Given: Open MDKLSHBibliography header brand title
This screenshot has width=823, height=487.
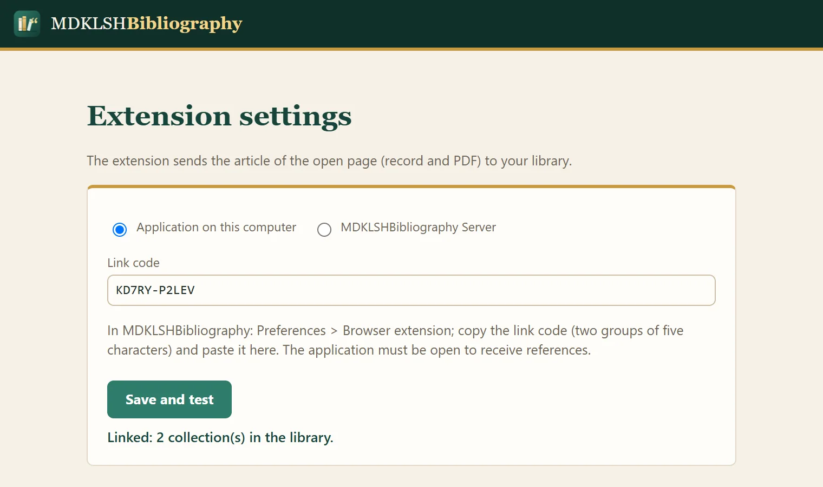Looking at the screenshot, I should 146,23.
